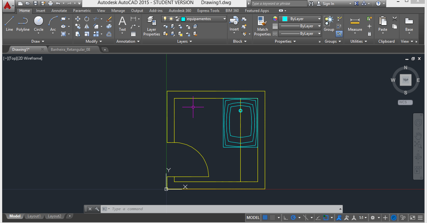Open Layer Properties manager
The height and width of the screenshot is (223, 427).
coord(152,26)
